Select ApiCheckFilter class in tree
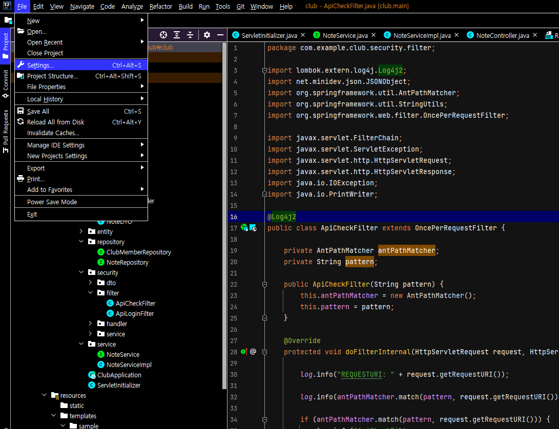Screen dimensions: 559x429 [x=135, y=303]
